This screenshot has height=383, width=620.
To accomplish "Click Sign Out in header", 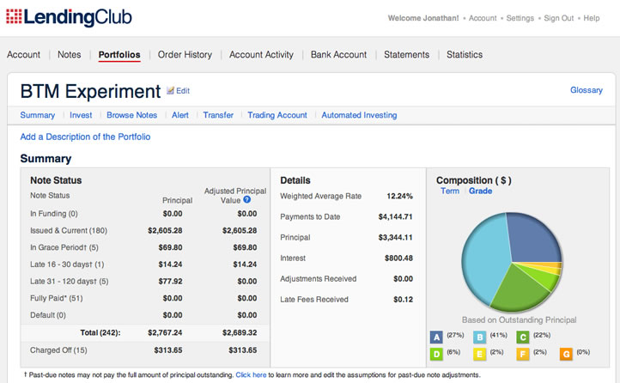I will (560, 18).
